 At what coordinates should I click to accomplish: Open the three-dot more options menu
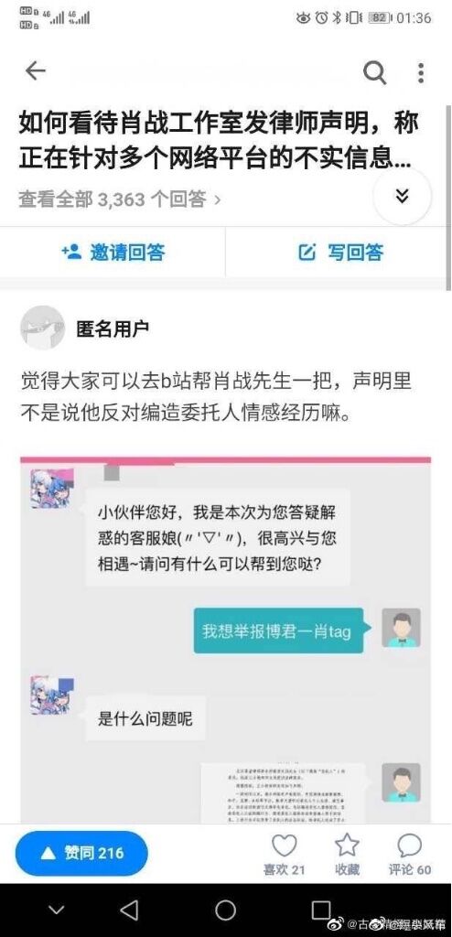click(421, 72)
